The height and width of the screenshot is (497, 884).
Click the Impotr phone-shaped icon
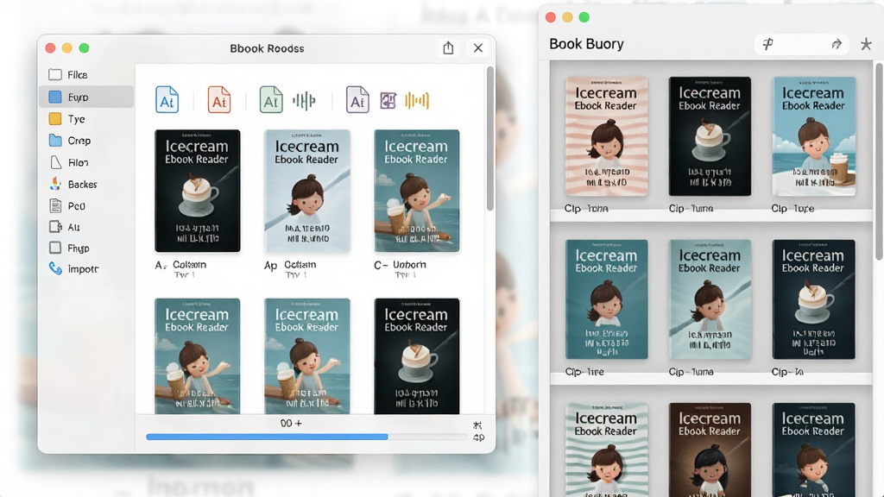pyautogui.click(x=55, y=268)
